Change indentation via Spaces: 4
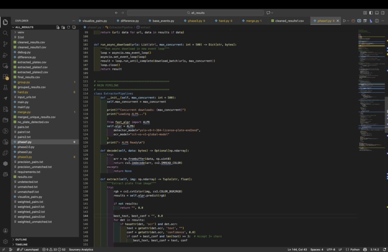The image size is (388, 252). pos(317,250)
